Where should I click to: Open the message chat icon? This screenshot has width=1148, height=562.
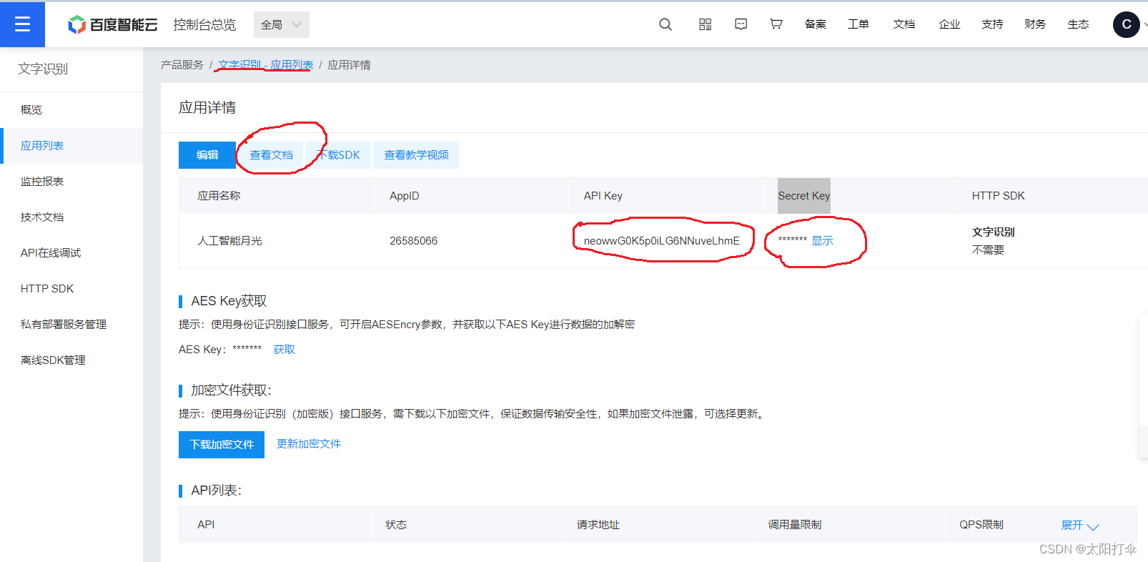pyautogui.click(x=741, y=24)
